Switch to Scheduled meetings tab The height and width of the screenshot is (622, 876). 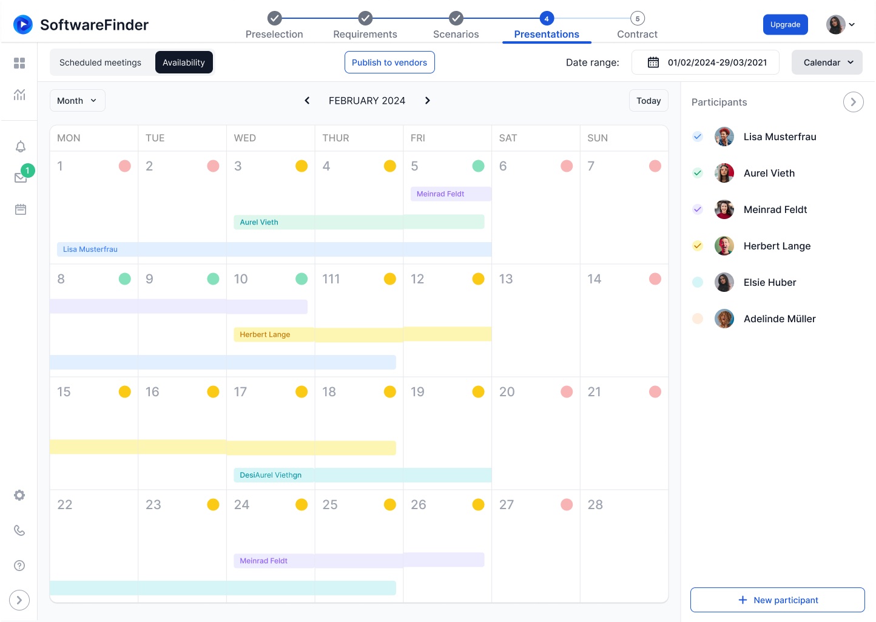[x=100, y=63]
